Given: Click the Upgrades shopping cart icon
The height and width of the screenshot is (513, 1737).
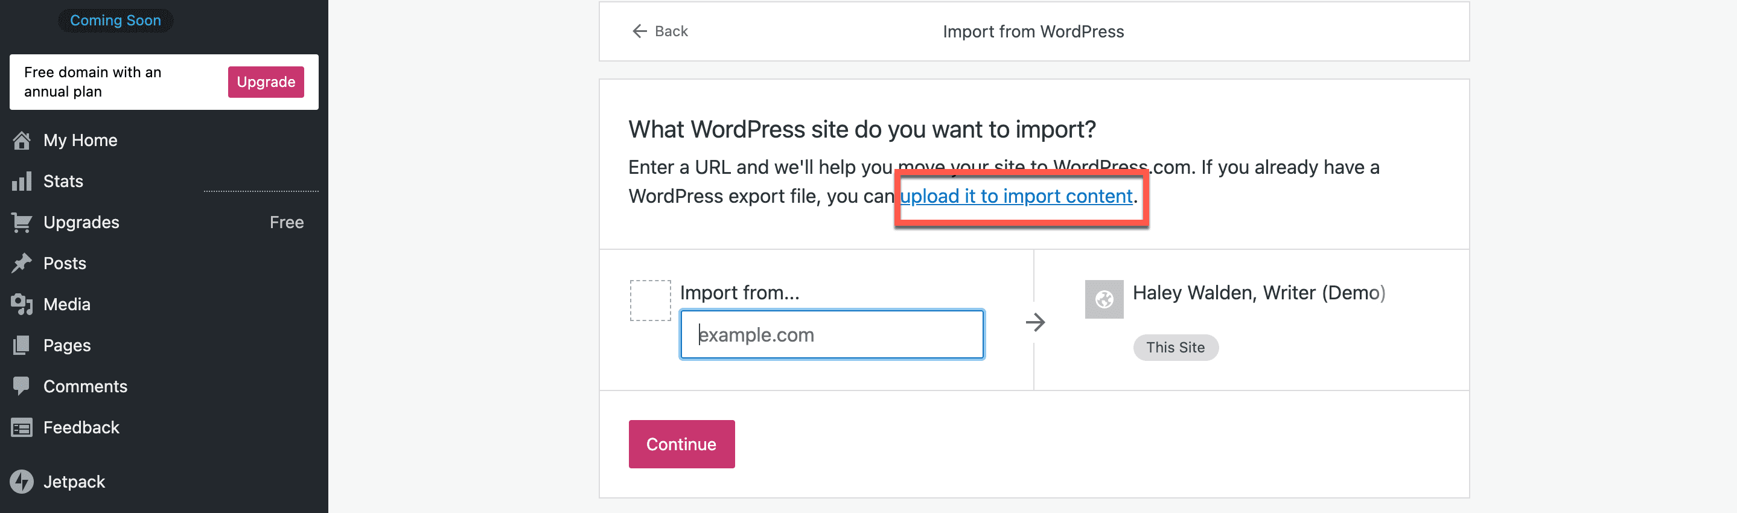Looking at the screenshot, I should click(22, 223).
